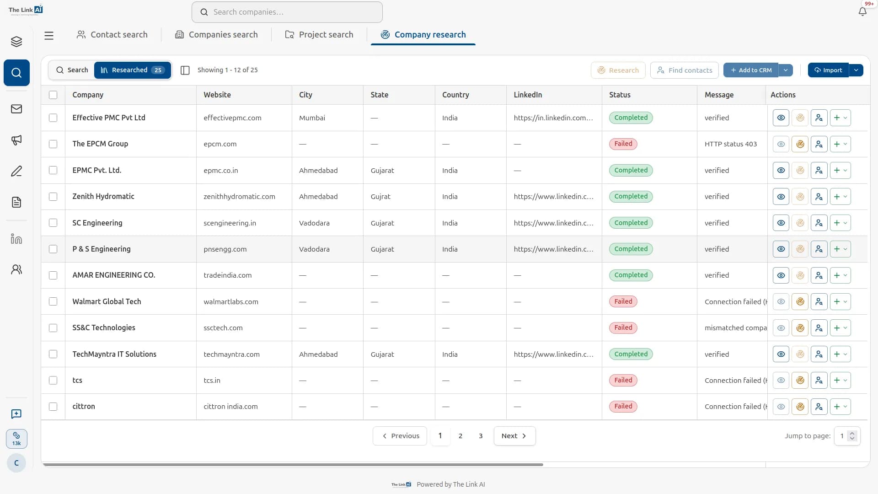Go to page 2
The height and width of the screenshot is (494, 878).
click(x=460, y=436)
